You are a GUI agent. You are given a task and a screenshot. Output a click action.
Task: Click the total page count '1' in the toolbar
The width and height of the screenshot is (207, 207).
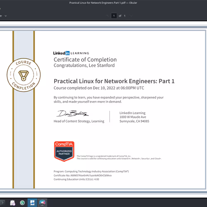pyautogui.click(x=125, y=16)
